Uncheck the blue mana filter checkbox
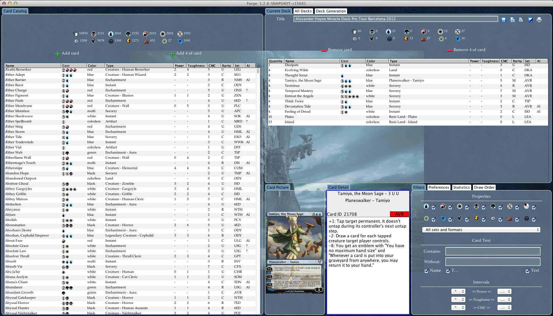This screenshot has height=316, width=553. [434, 207]
